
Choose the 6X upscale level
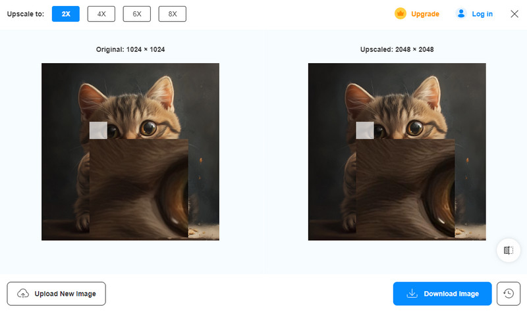(136, 14)
